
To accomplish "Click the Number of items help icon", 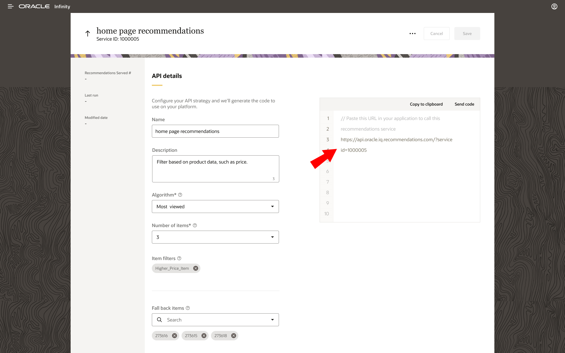I will [x=195, y=225].
